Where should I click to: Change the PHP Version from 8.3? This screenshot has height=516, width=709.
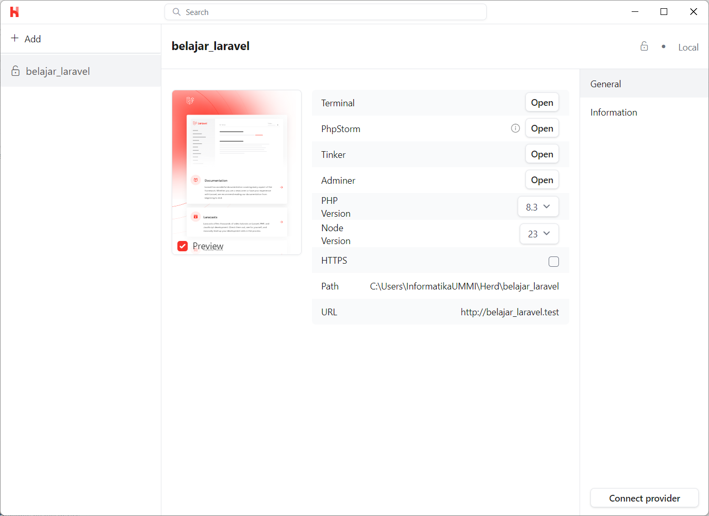pyautogui.click(x=538, y=206)
